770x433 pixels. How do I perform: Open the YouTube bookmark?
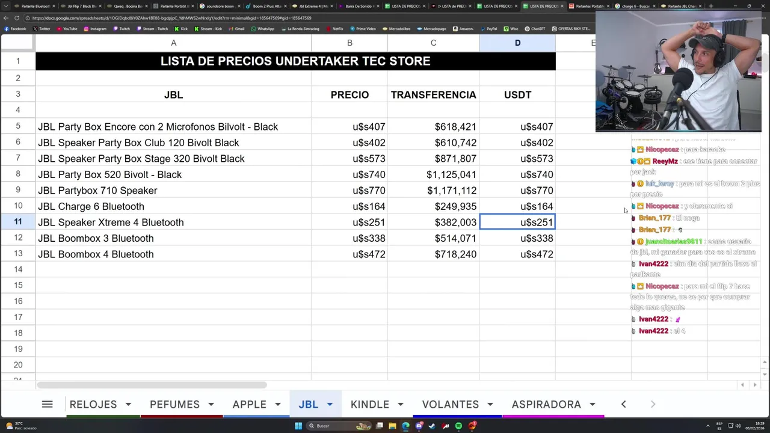66,29
